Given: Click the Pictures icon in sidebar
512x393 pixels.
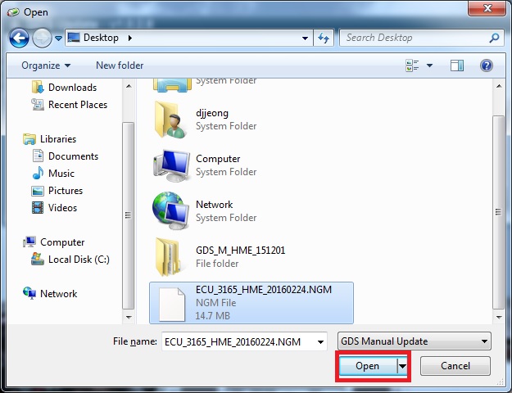Looking at the screenshot, I should [x=38, y=191].
